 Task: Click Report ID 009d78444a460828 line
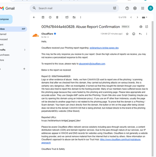(x=56, y=76)
